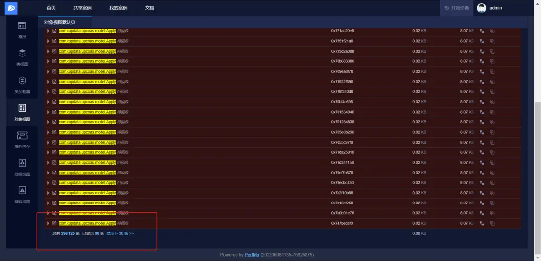The width and height of the screenshot is (541, 261).
Task: Click copy icon for row 0x709ea8f78
Action: [492, 72]
